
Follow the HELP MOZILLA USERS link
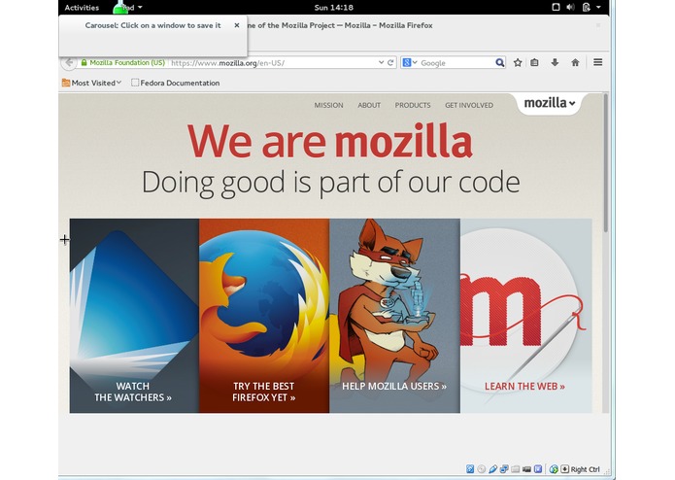[394, 386]
